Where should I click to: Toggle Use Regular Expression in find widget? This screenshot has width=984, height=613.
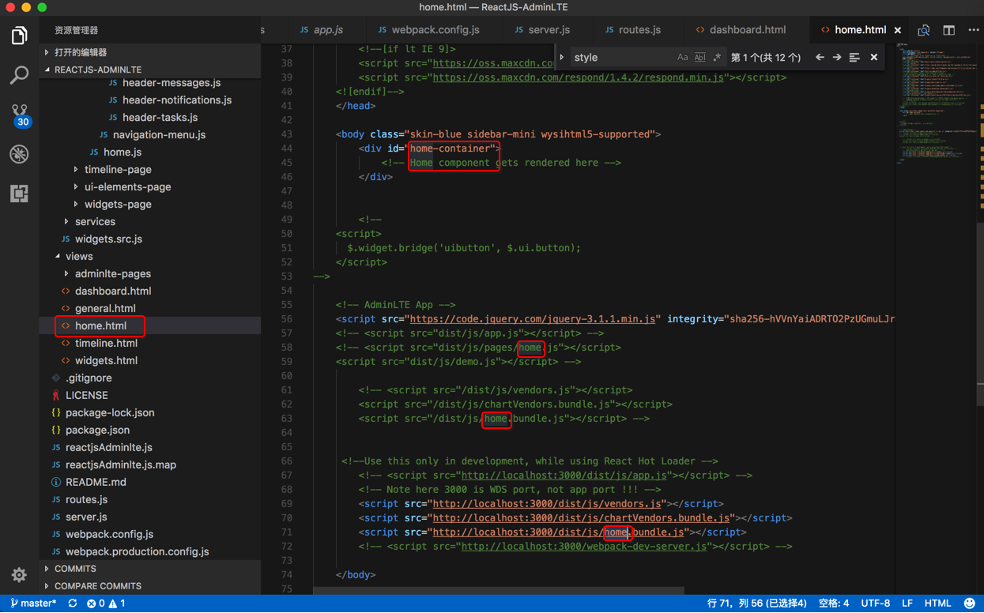click(717, 58)
